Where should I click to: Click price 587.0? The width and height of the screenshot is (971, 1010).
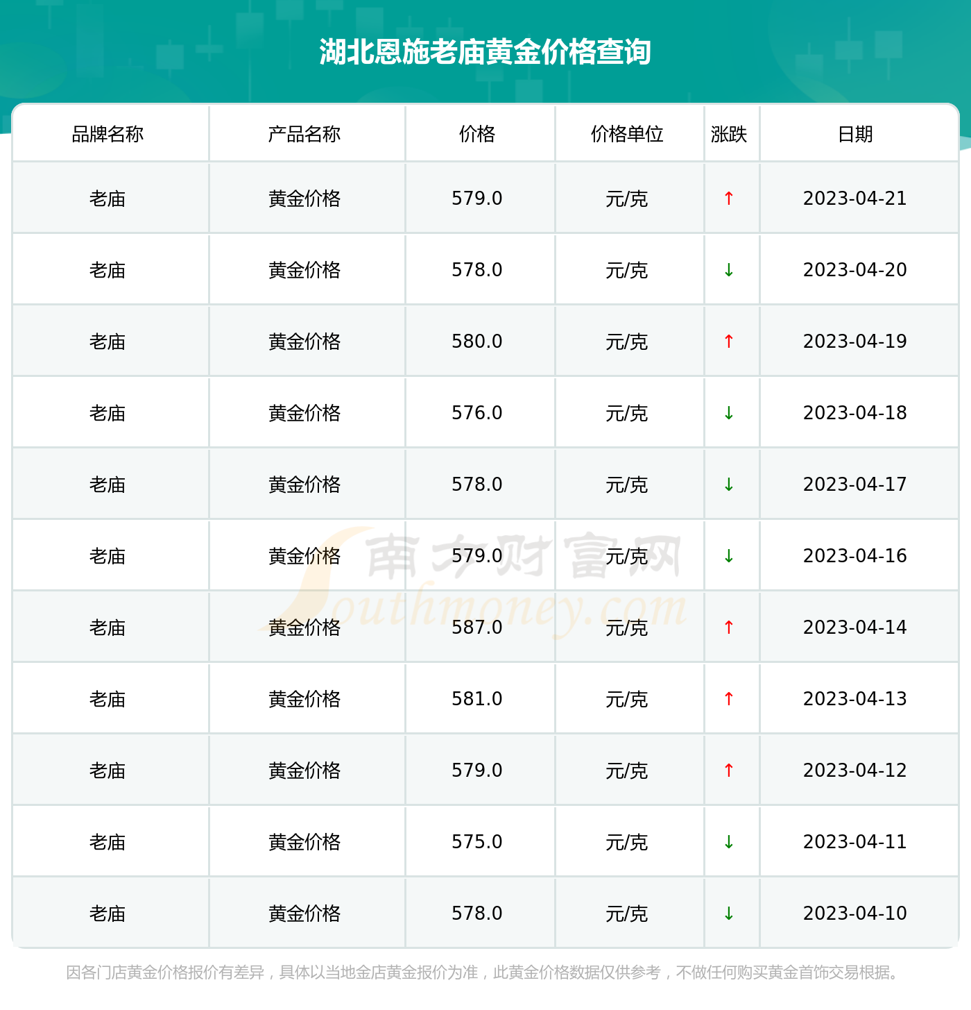477,628
